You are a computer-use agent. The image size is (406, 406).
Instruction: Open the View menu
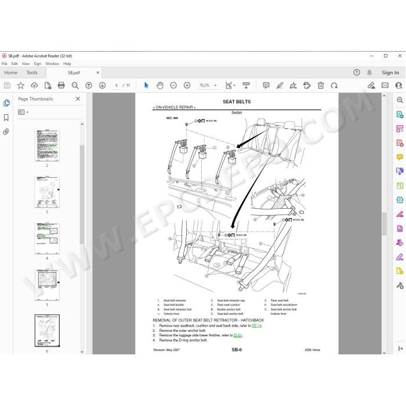pyautogui.click(x=26, y=64)
